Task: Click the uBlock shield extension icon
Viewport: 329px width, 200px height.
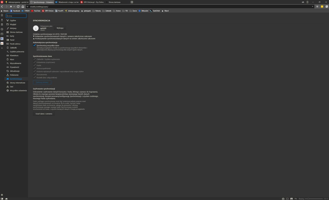Action: 317,6
